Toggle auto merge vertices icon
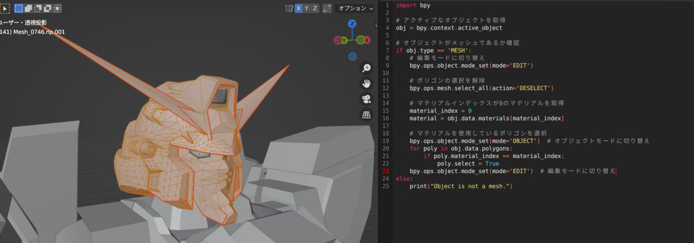 327,8
